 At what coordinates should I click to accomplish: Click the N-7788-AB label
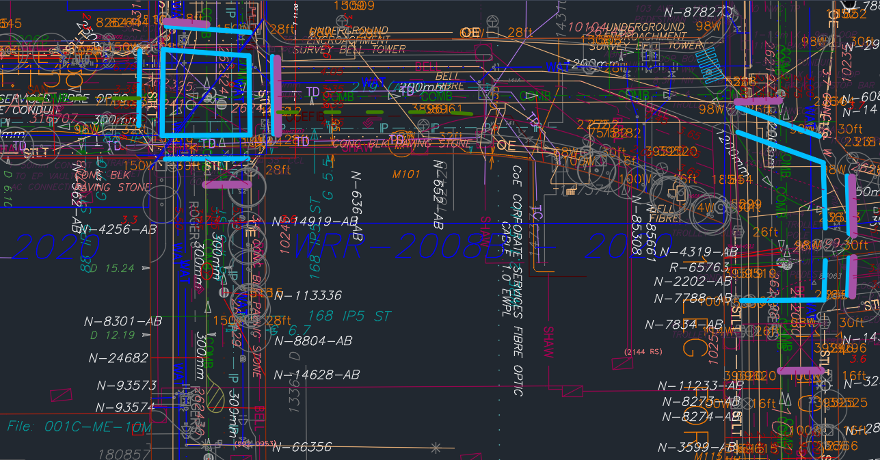(x=693, y=299)
